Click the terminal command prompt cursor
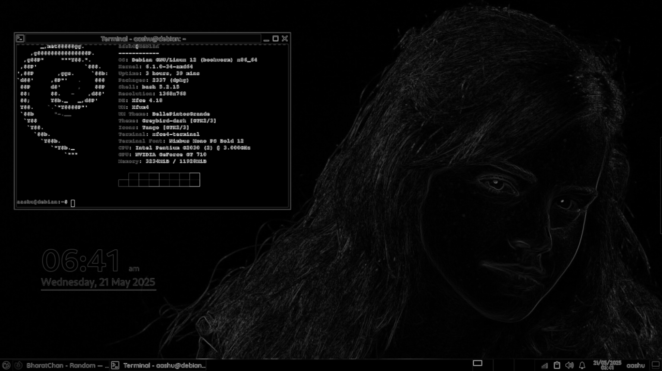The height and width of the screenshot is (371, 662). pos(73,203)
